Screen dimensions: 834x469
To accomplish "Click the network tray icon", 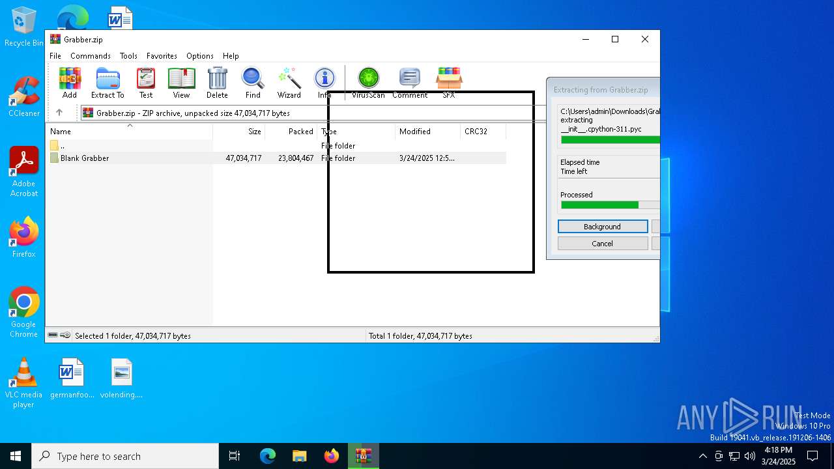I will 734,456.
